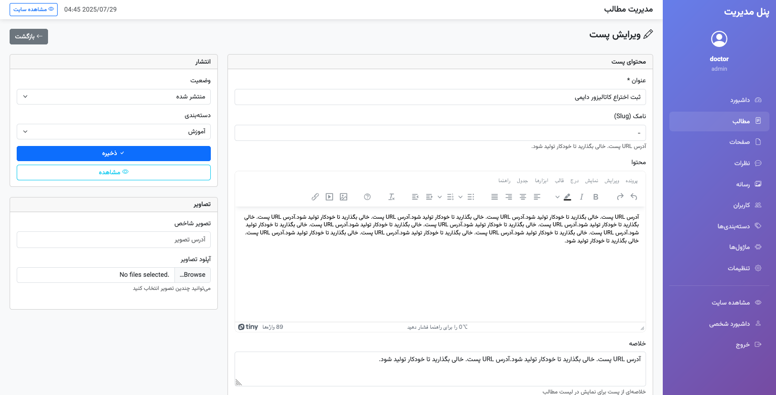Toggle italic formatting in the editor toolbar
Image resolution: width=776 pixels, height=395 pixels.
(x=581, y=196)
